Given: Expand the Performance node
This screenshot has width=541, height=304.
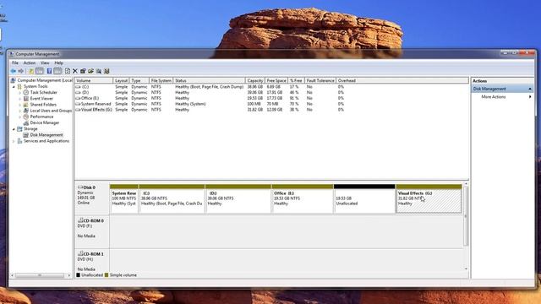Looking at the screenshot, I should 20,117.
